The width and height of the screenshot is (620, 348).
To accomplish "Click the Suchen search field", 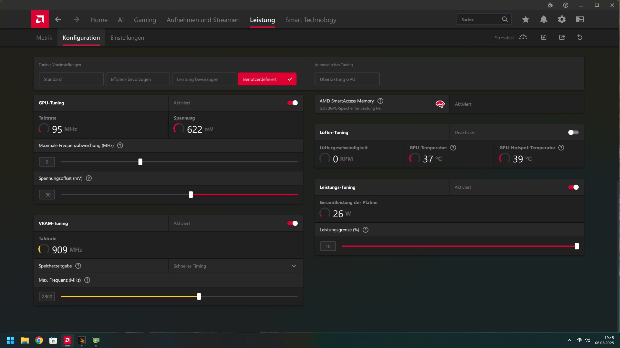I will pyautogui.click(x=479, y=20).
